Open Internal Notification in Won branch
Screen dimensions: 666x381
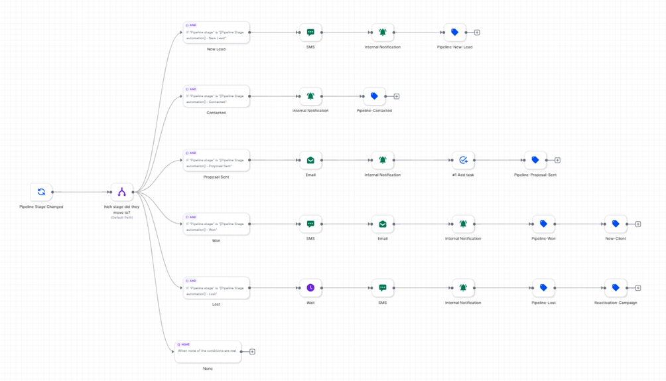point(463,224)
